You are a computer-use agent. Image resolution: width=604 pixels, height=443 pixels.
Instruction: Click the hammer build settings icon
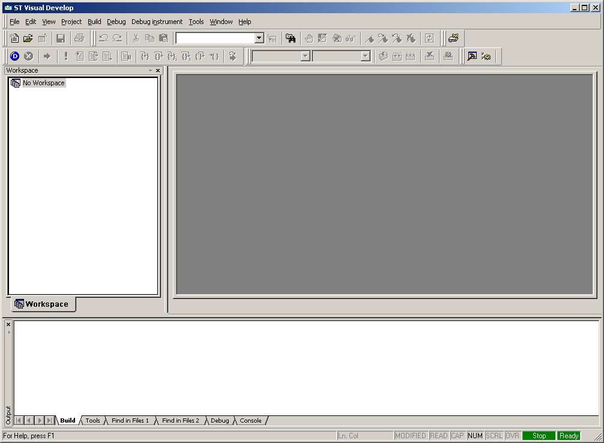click(472, 56)
